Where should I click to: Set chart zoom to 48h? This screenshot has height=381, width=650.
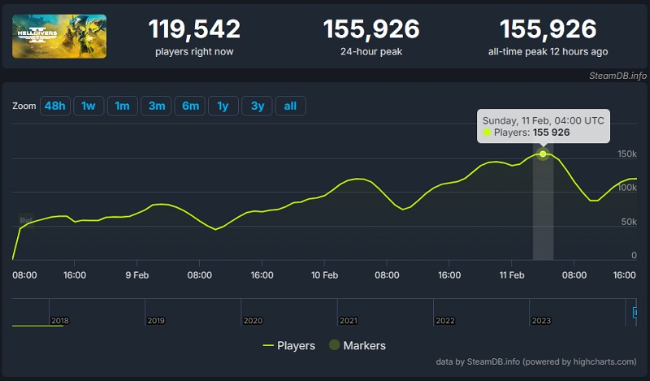coord(54,106)
